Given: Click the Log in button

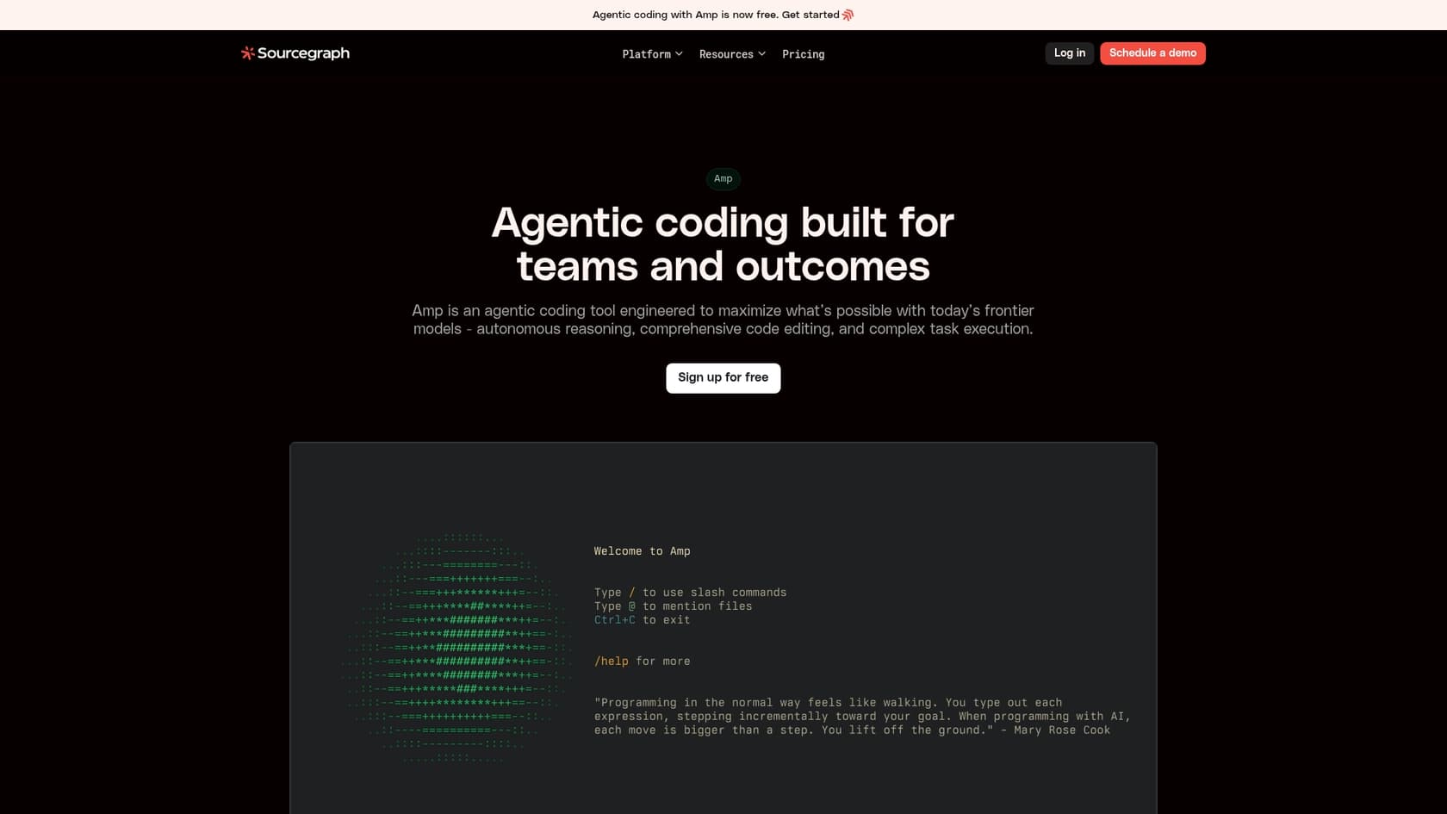Looking at the screenshot, I should click(x=1069, y=53).
